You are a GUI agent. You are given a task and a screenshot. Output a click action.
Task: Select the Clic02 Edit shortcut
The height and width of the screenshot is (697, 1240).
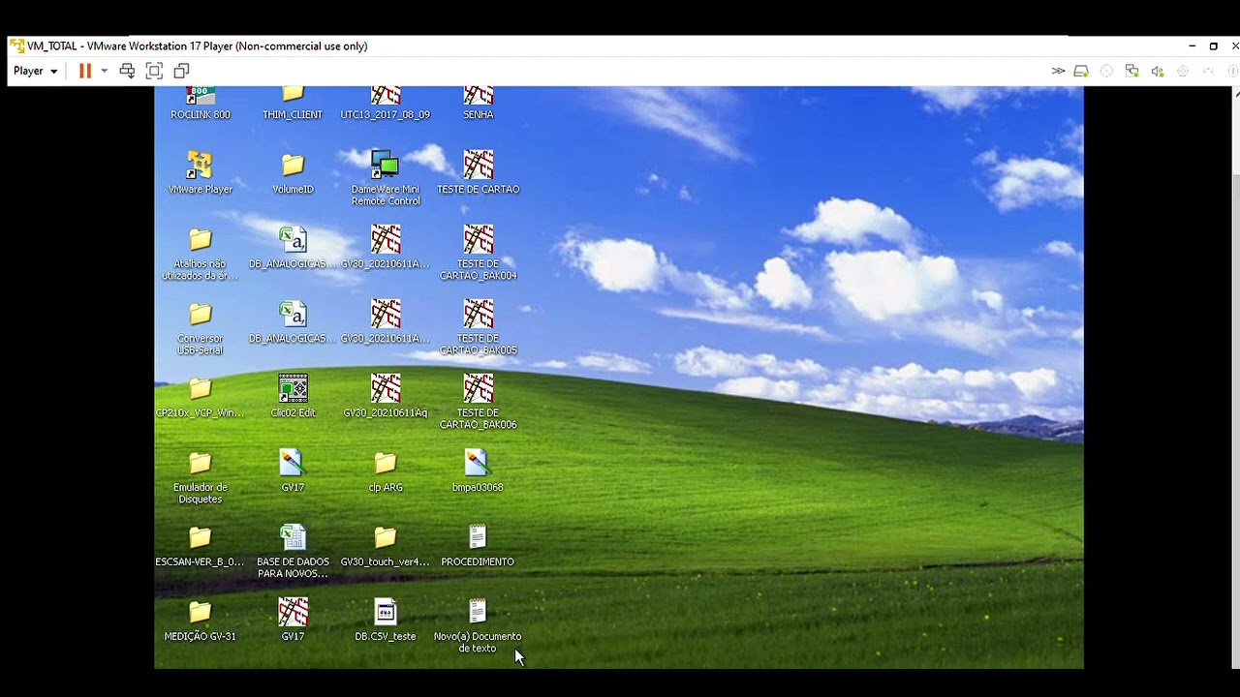pyautogui.click(x=293, y=397)
